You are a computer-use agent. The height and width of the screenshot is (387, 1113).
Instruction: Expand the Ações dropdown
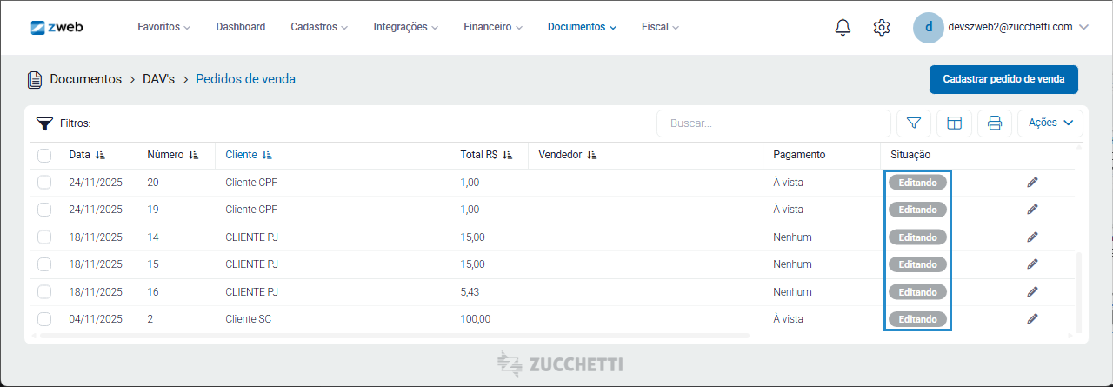click(1050, 123)
